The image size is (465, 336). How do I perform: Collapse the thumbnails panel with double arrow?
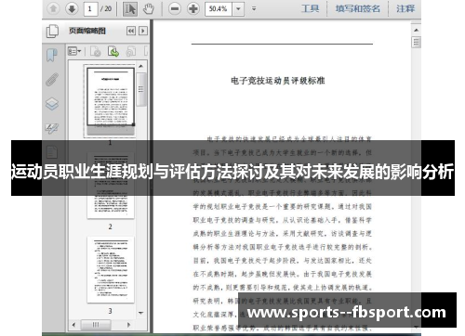pos(131,31)
